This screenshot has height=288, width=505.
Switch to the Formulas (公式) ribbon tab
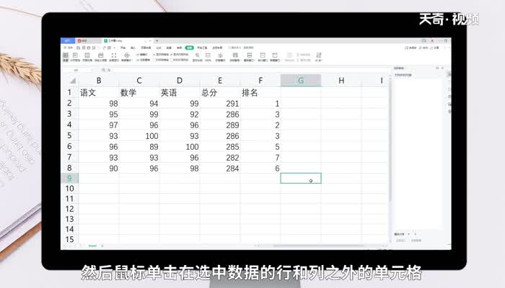click(x=159, y=48)
